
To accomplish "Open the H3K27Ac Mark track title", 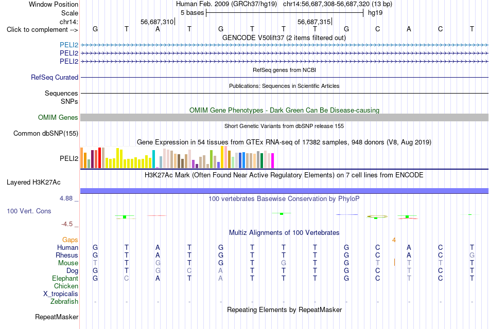I will 284,175.
